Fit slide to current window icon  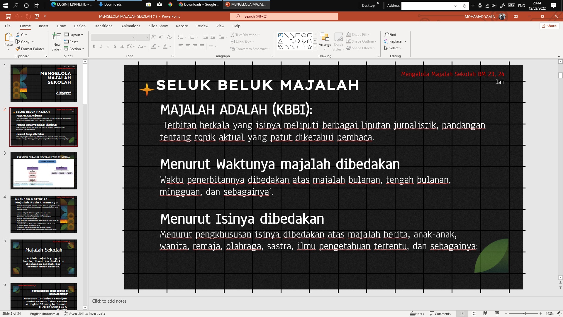tap(559, 313)
